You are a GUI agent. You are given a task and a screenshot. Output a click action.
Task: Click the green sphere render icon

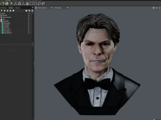coord(3,4)
